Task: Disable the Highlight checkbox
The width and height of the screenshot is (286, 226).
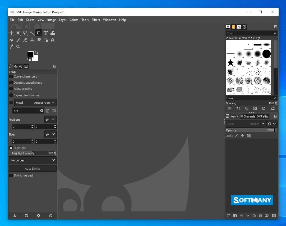Action: click(x=11, y=148)
